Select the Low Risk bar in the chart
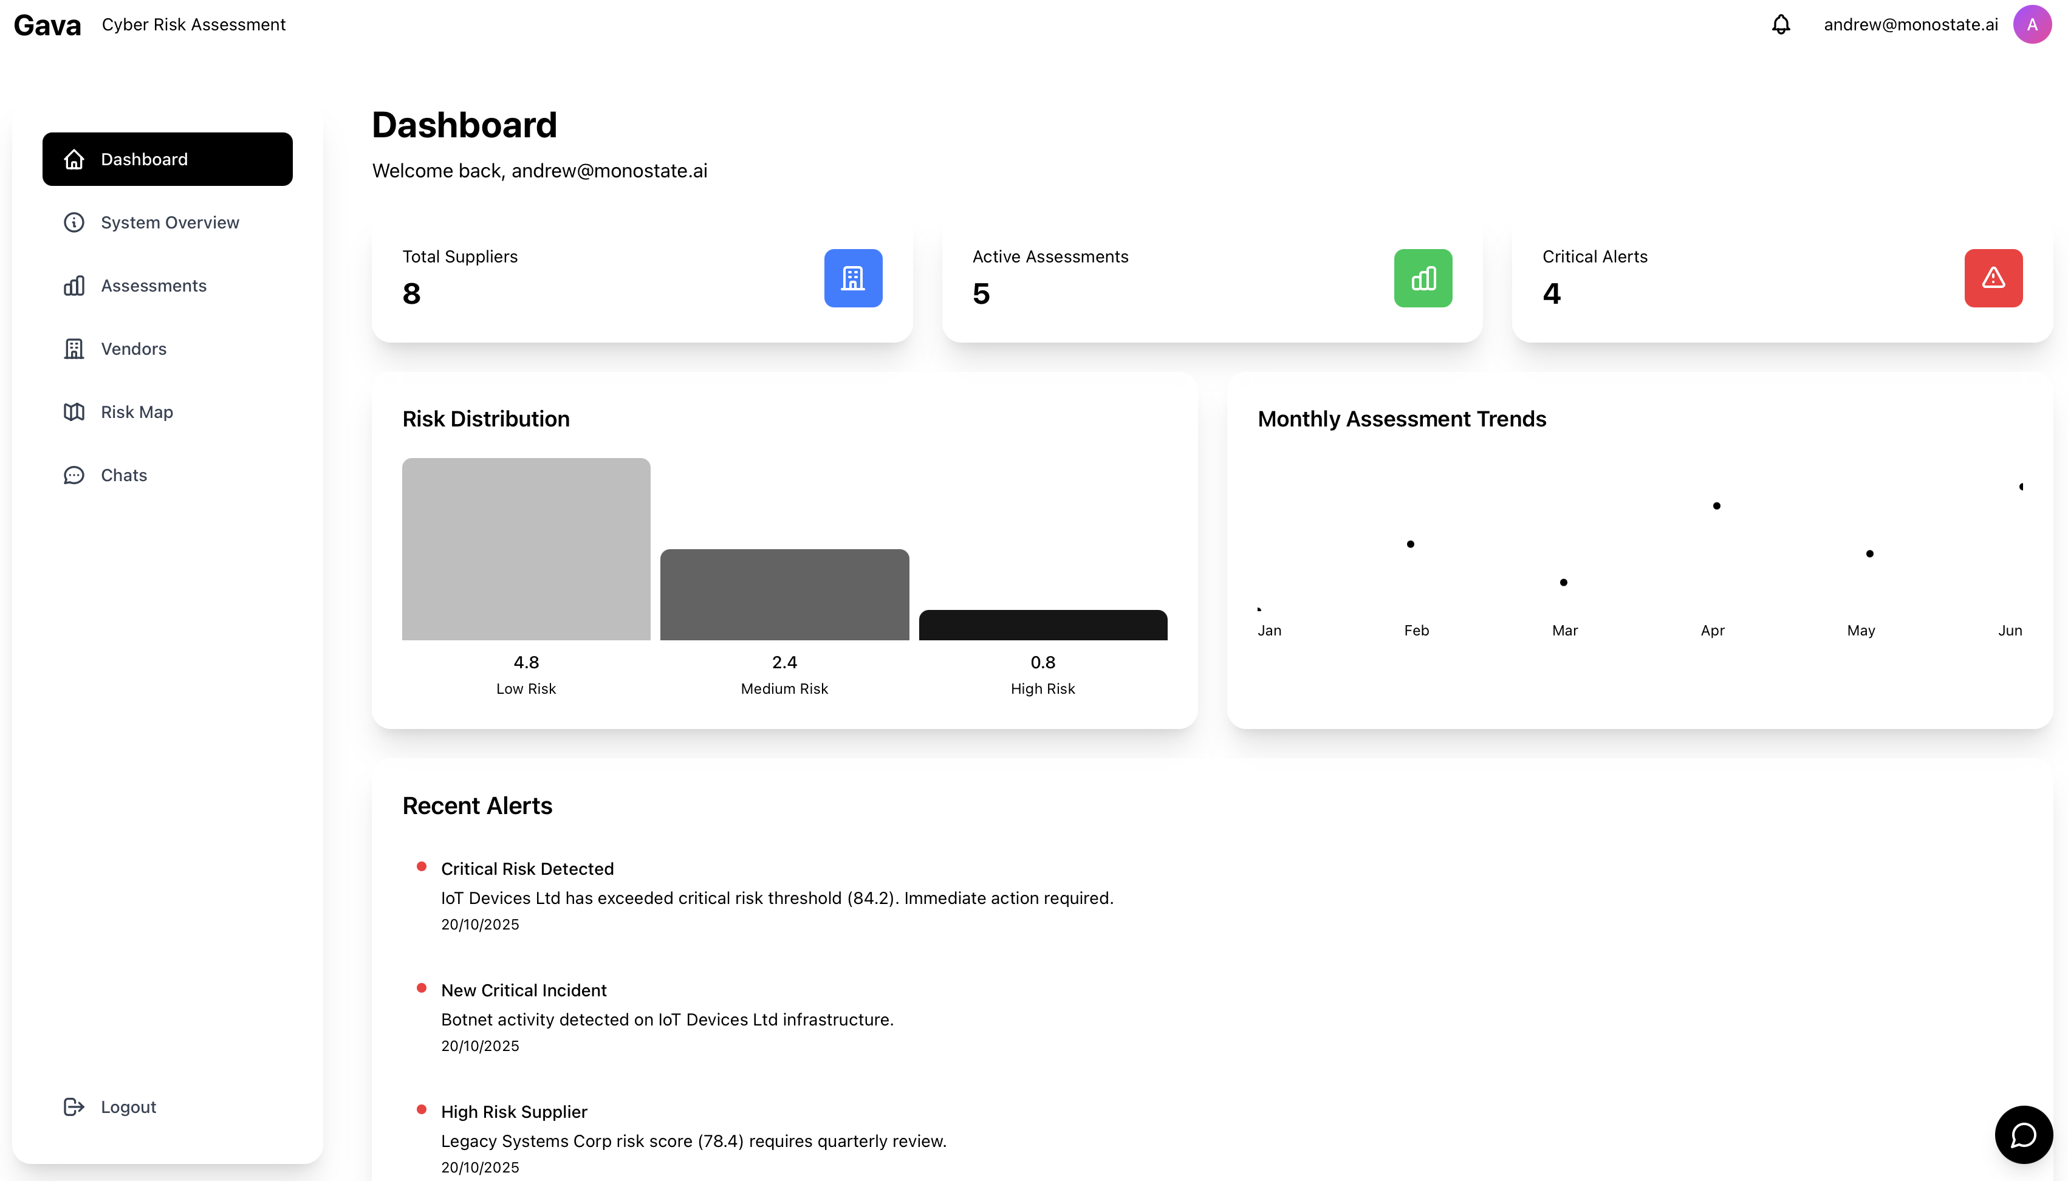The image size is (2068, 1181). tap(526, 549)
